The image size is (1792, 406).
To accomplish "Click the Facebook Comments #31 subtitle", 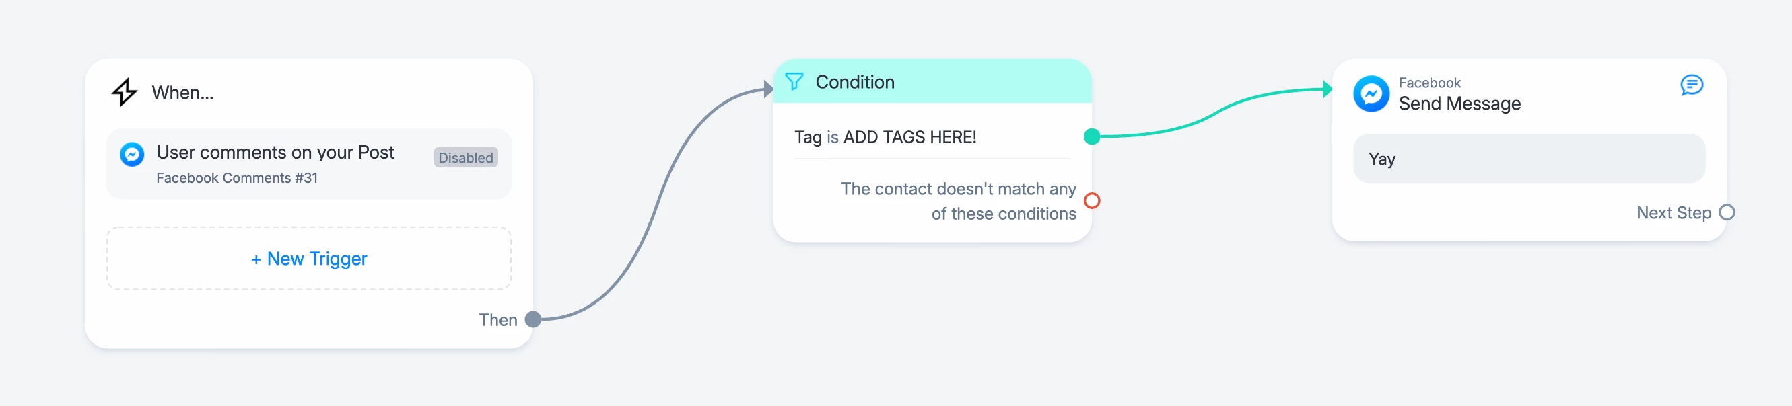I will (236, 178).
